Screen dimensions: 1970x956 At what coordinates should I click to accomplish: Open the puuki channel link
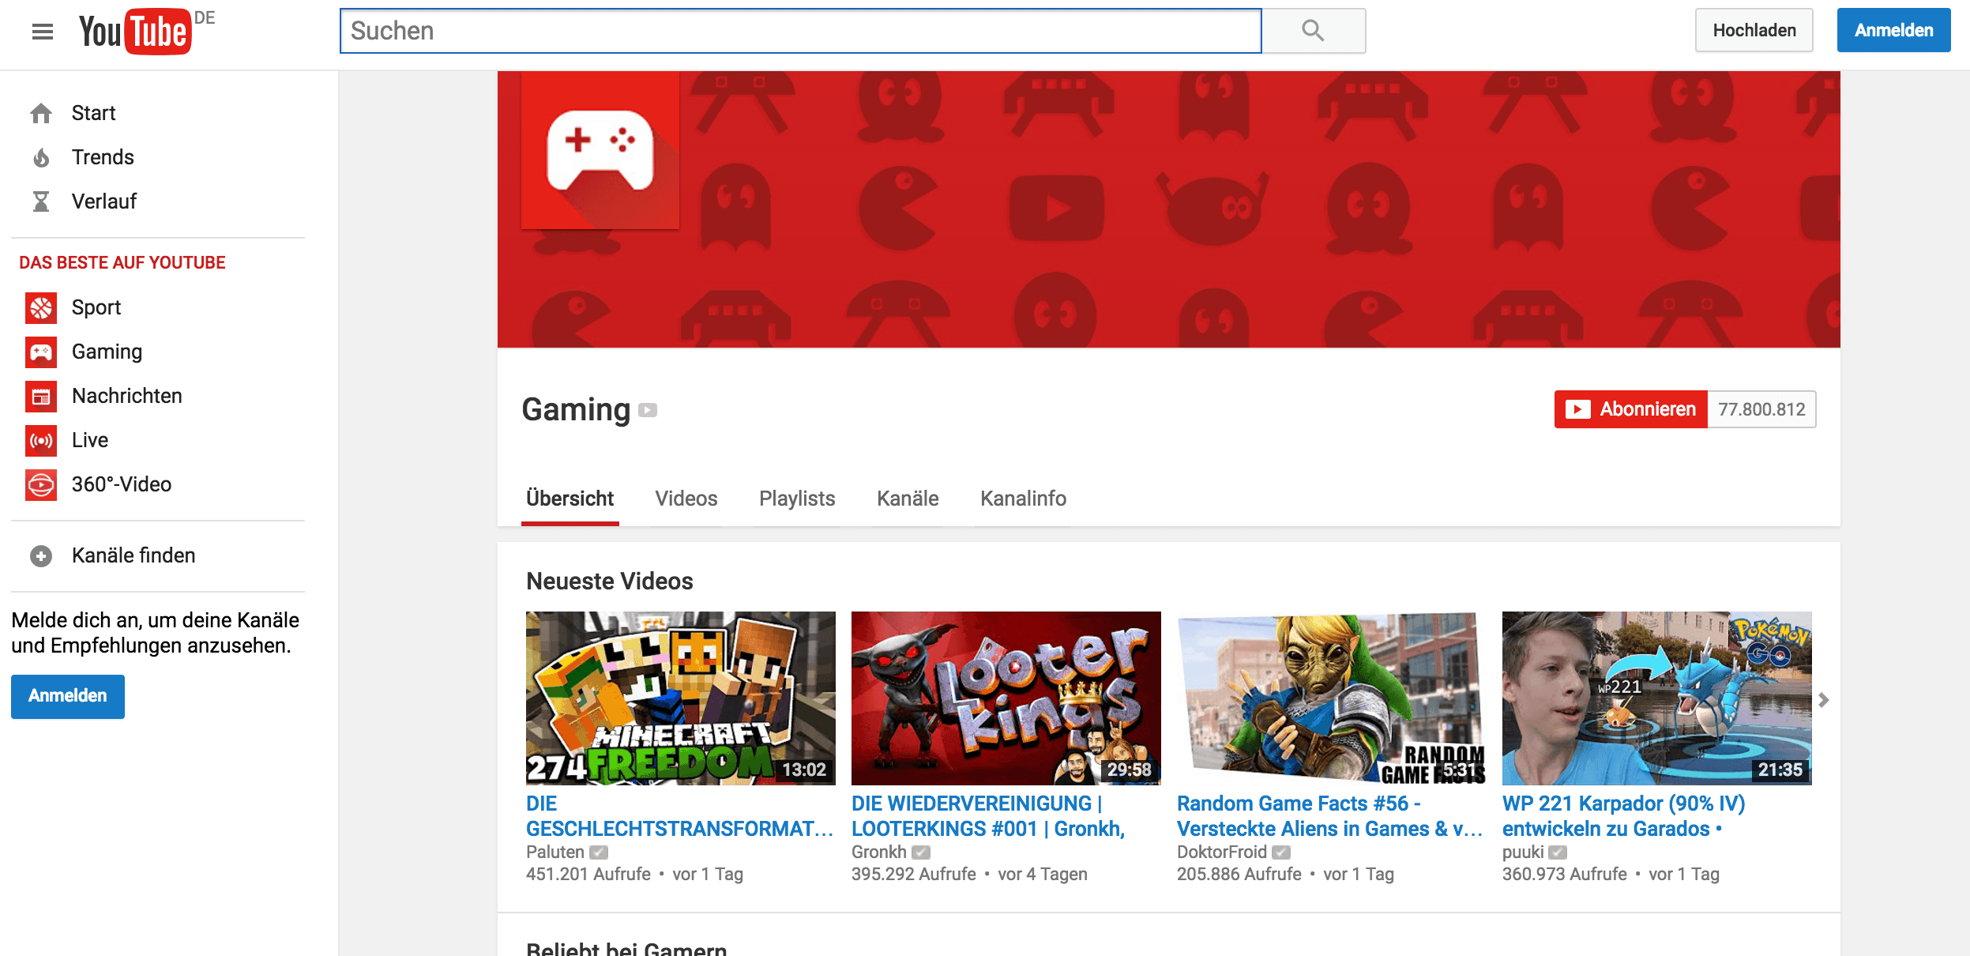(x=1523, y=852)
